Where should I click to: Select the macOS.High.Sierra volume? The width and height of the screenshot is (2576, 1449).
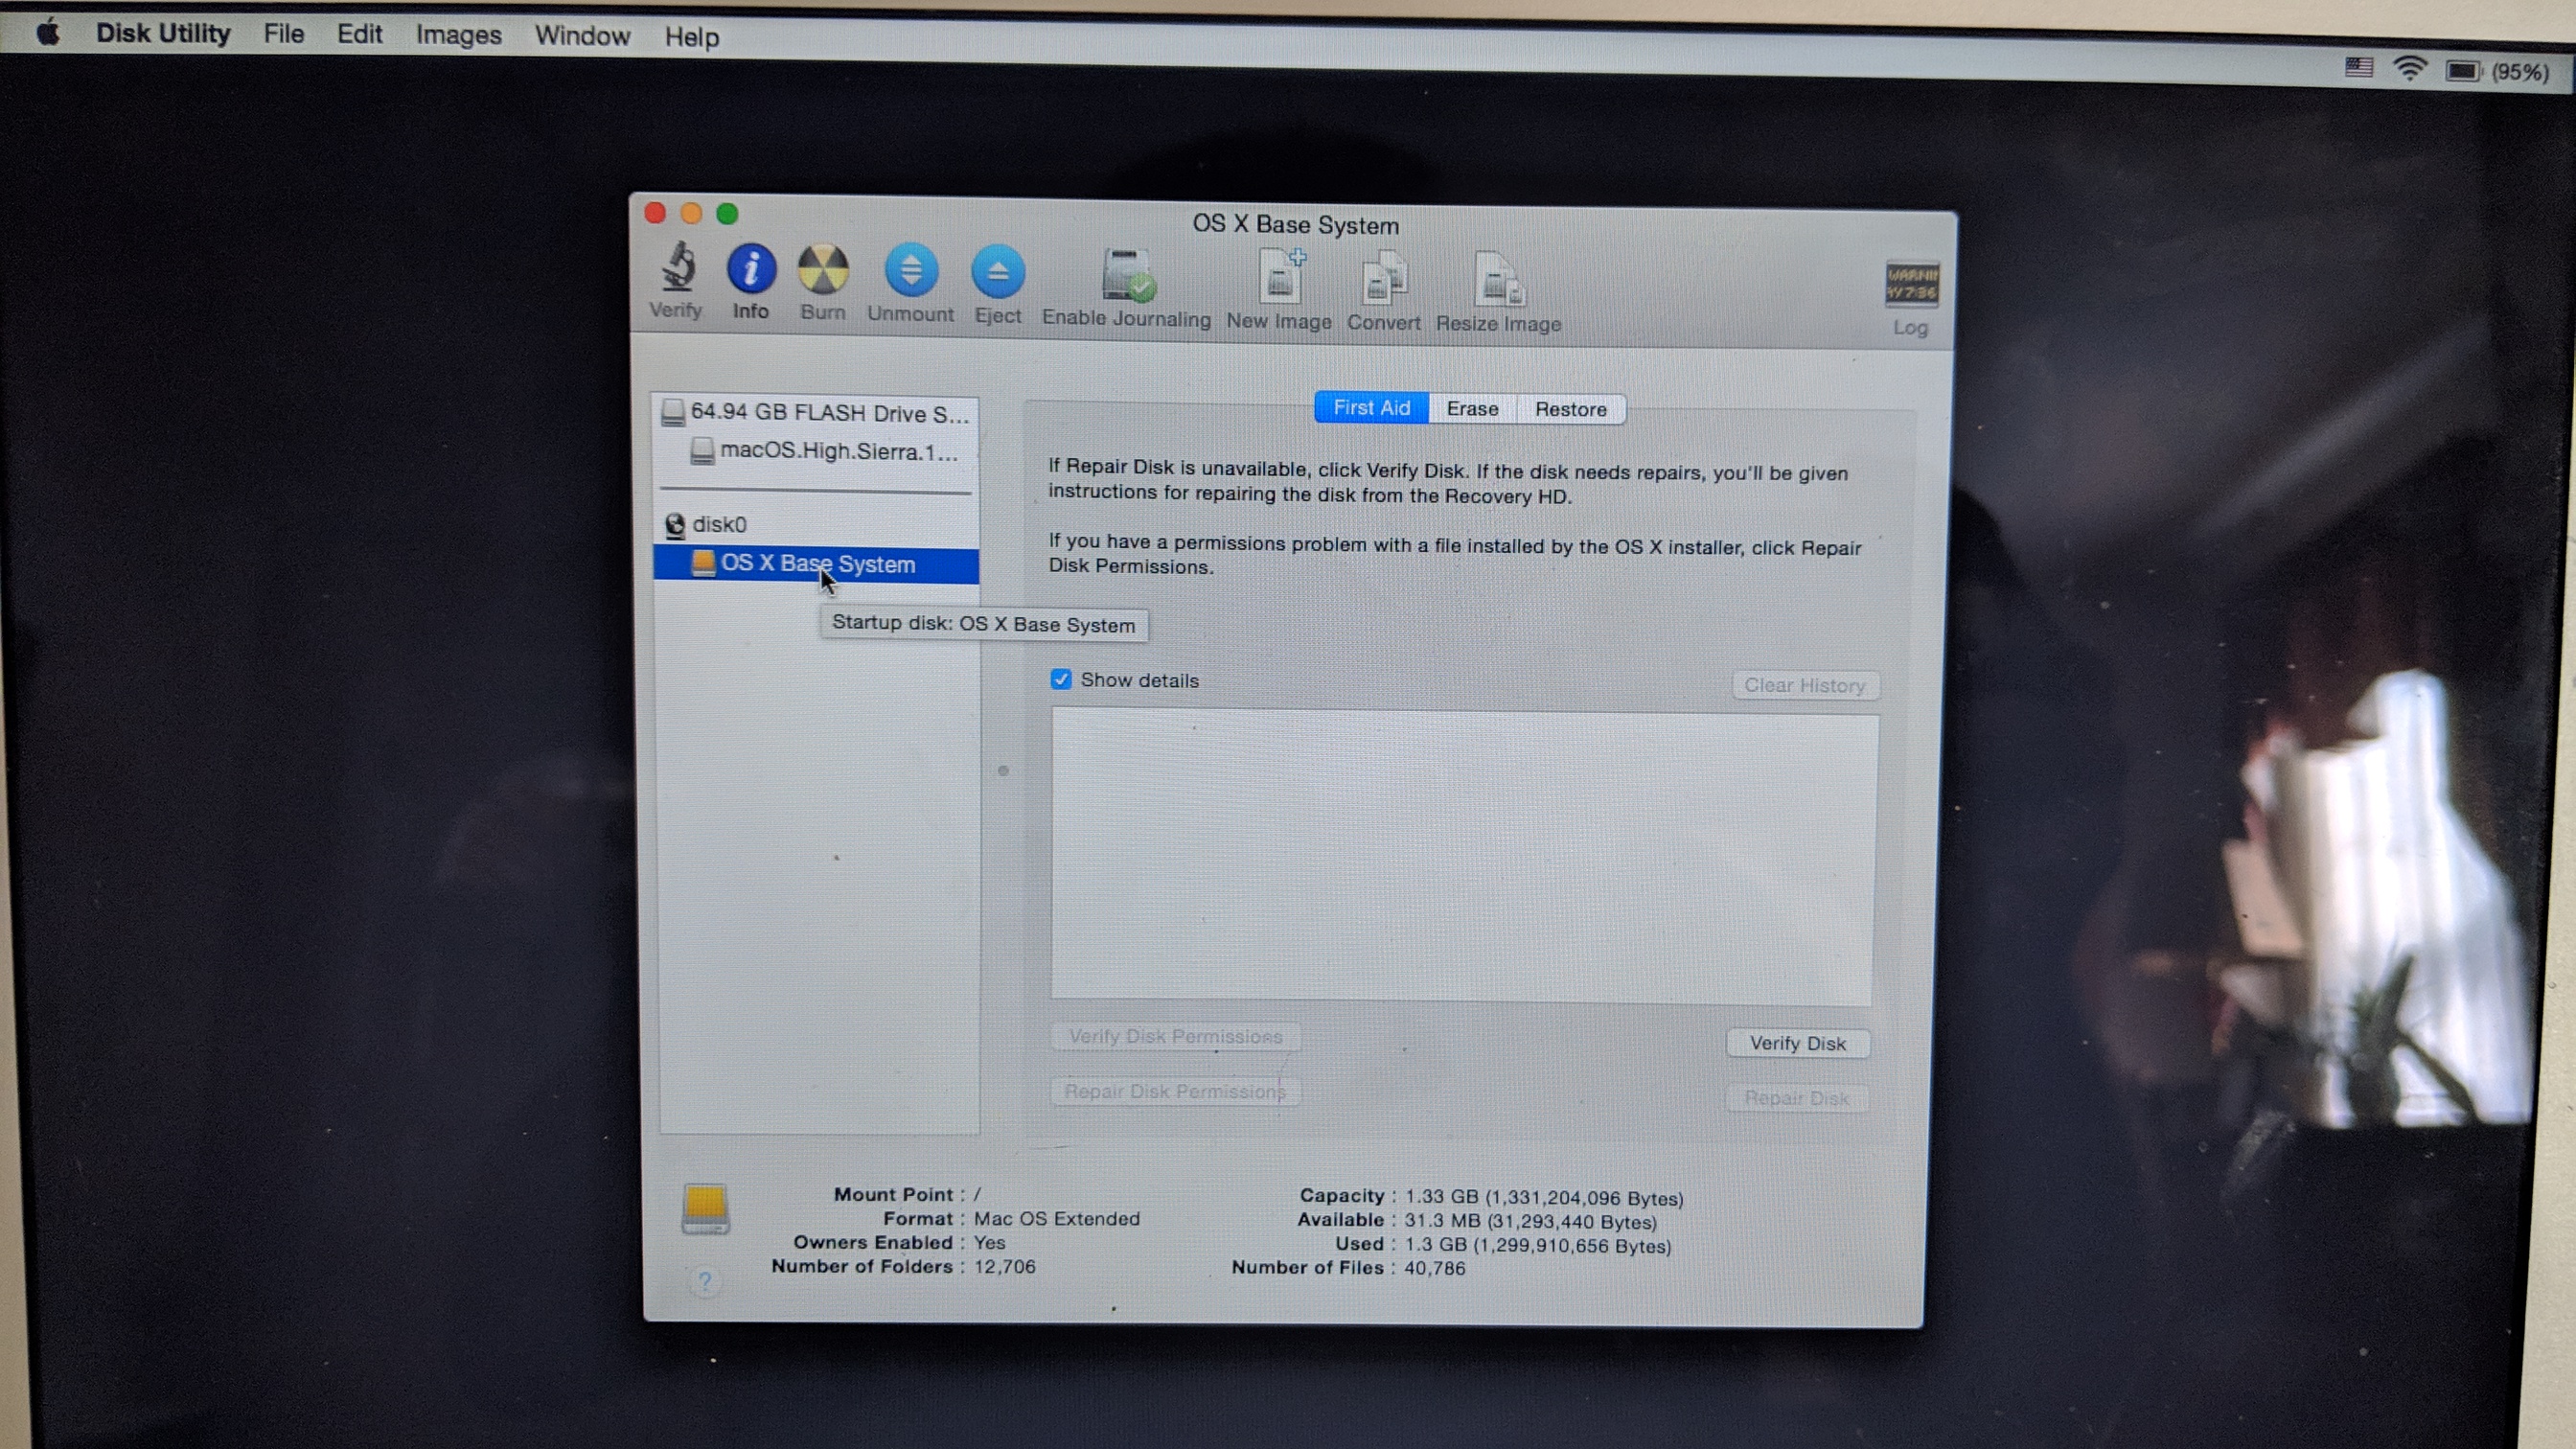[x=816, y=451]
